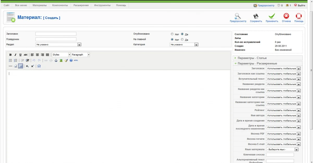Align text right in the editor
Viewport: 313px width, 163px height.
pyautogui.click(x=42, y=55)
